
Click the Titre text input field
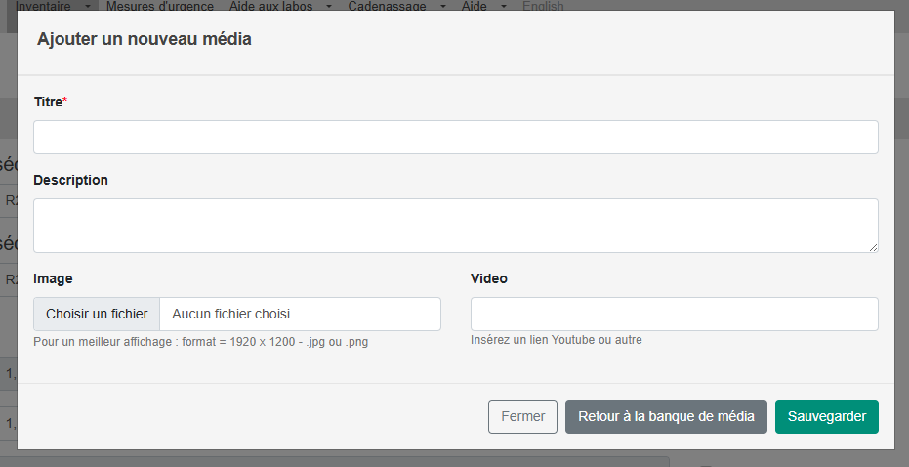click(x=456, y=138)
